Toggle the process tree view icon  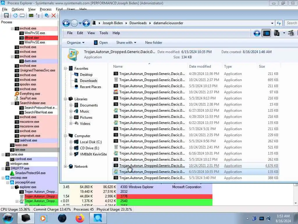click(38, 16)
